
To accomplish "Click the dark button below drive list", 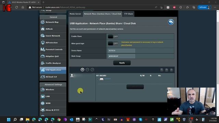I will [x=135, y=87].
